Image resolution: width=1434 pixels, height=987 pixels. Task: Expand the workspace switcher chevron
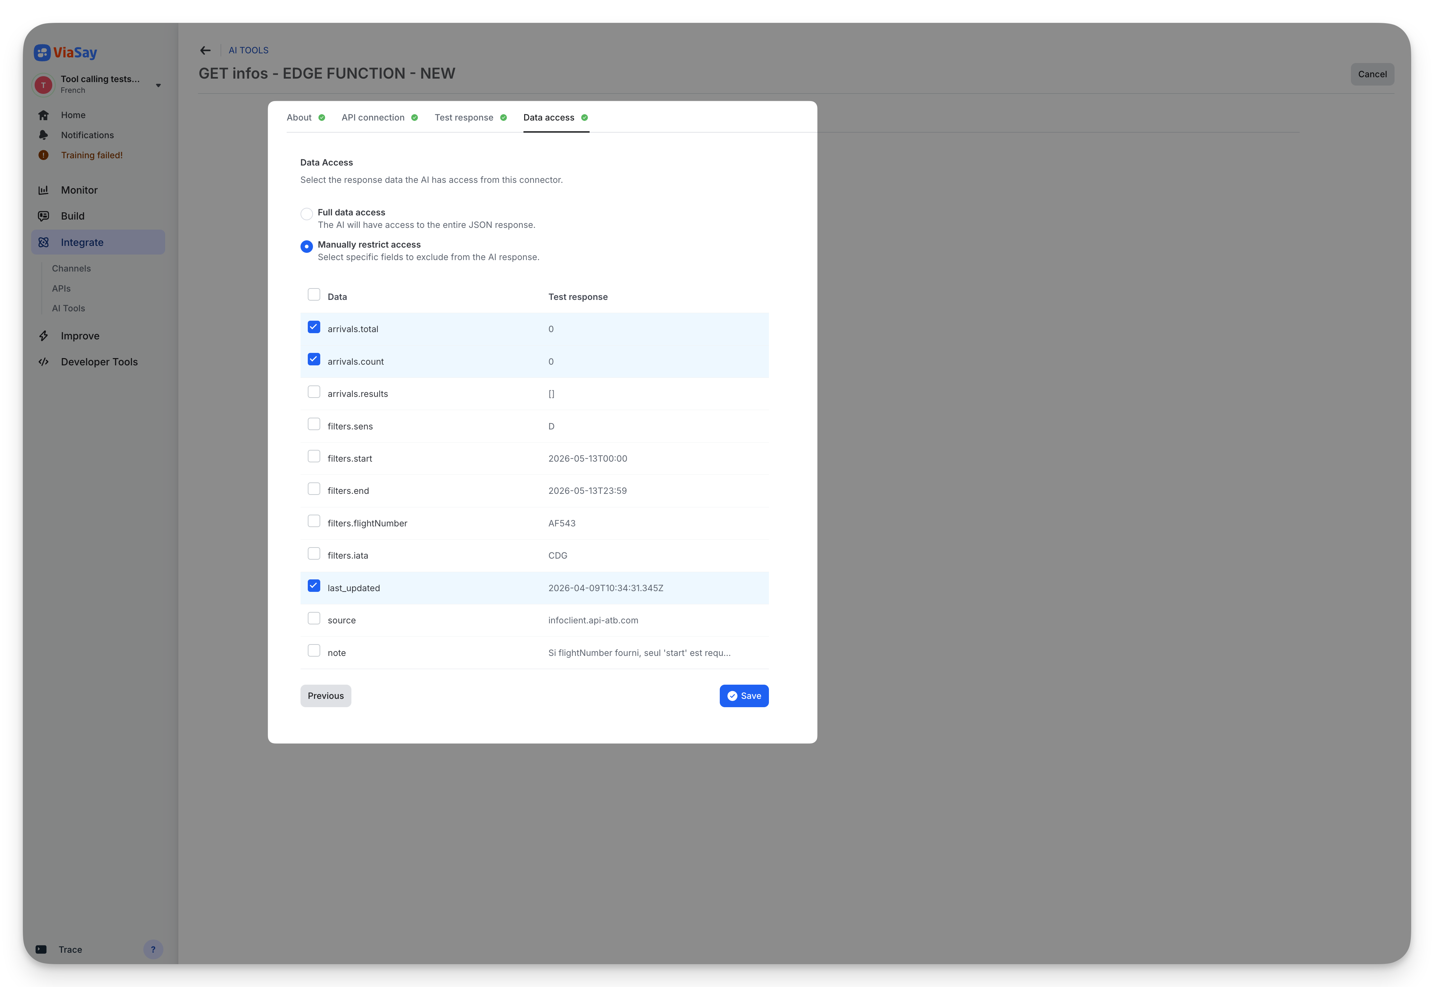coord(158,85)
